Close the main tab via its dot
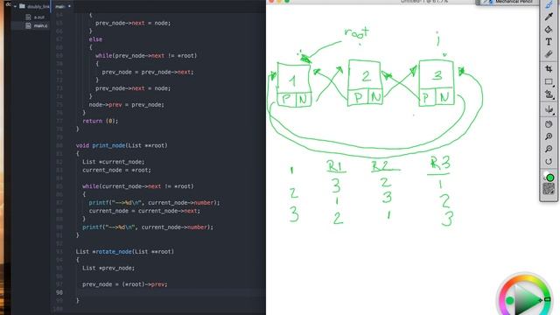 pos(69,6)
